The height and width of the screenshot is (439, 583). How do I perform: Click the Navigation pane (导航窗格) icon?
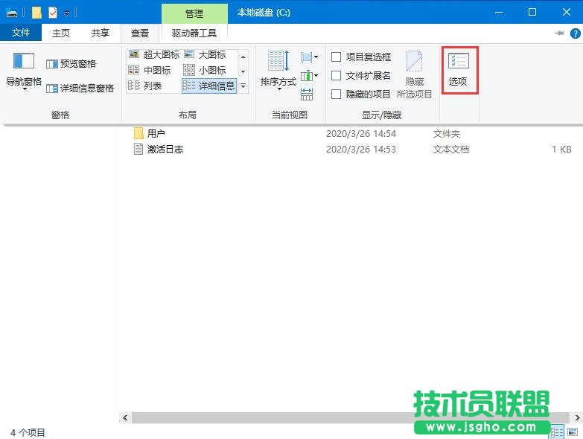pos(24,61)
